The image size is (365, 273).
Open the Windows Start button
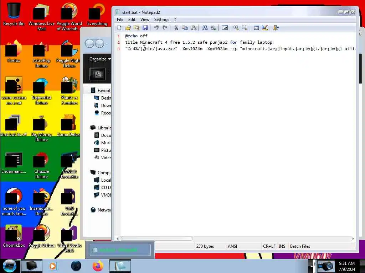(x=9, y=266)
